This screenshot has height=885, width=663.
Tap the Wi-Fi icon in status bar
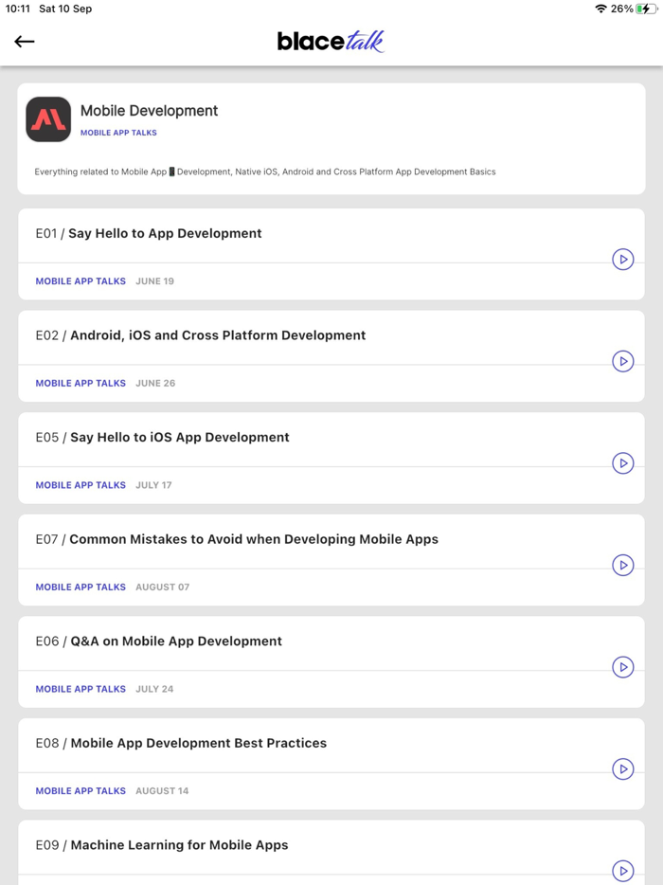point(600,9)
